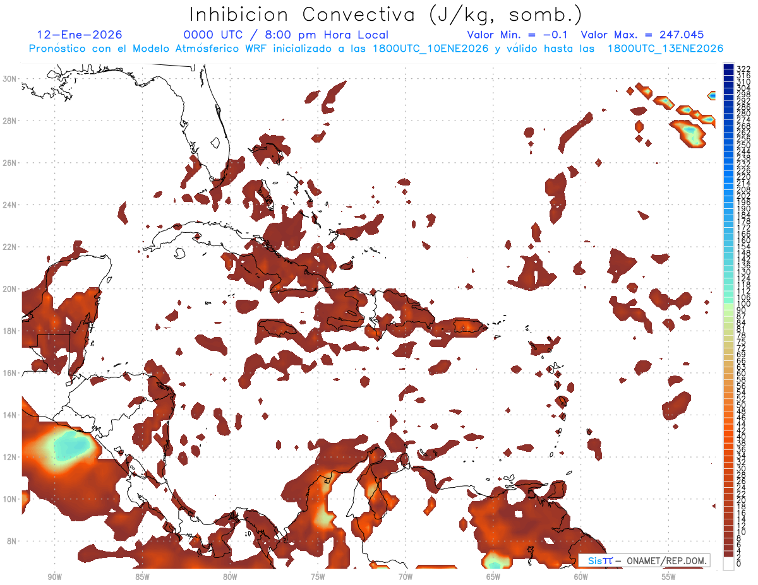Screen dimensions: 758x585
Task: Click the "24N" latitude label
Action: pyautogui.click(x=10, y=205)
